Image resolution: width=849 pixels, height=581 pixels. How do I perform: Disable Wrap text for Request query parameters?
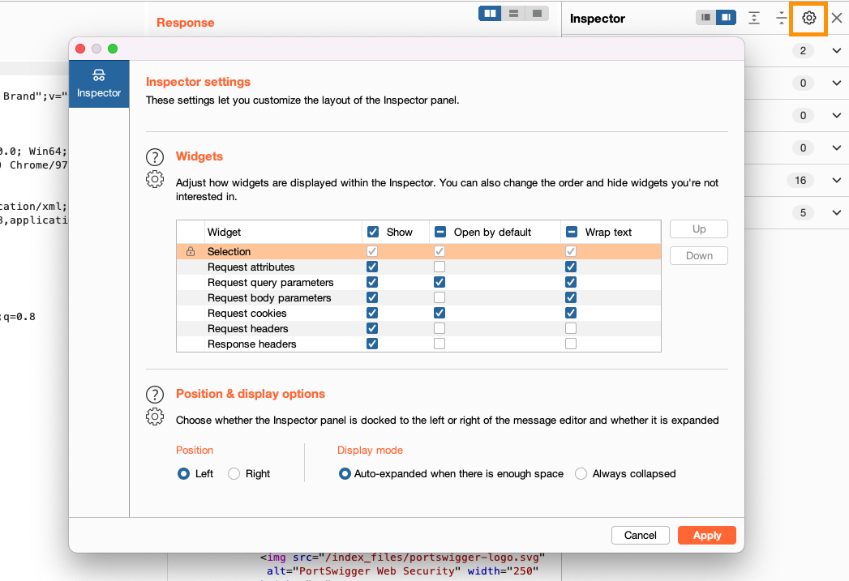point(571,282)
